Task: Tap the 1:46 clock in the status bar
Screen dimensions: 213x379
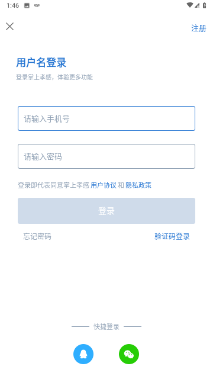Action: [13, 5]
